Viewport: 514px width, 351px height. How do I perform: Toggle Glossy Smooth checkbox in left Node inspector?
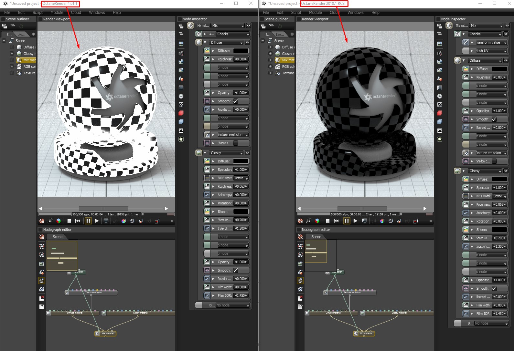pos(236,270)
